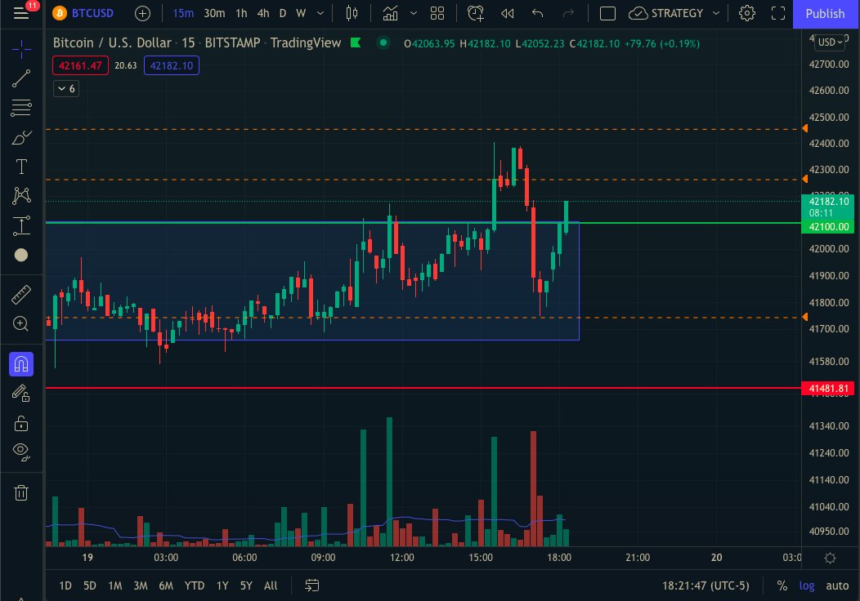Toggle lock all drawing tools
Image resolution: width=860 pixels, height=601 pixels.
tap(21, 423)
